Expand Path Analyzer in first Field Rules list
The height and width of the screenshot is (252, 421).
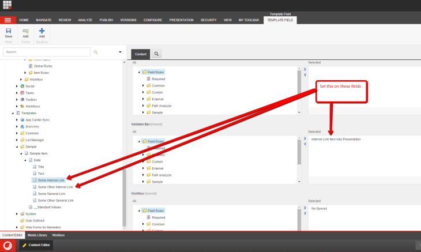coord(143,106)
